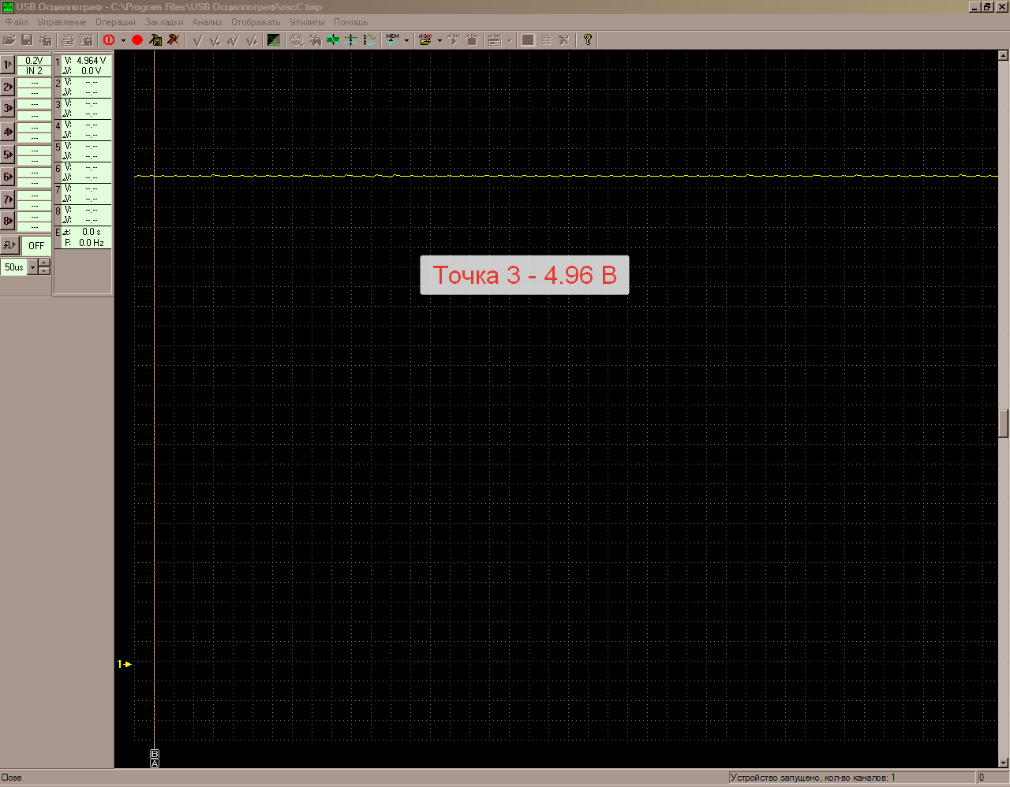Screen dimensions: 1010x787
Task: Click the yellow channel 1 zero-level marker
Action: click(124, 664)
